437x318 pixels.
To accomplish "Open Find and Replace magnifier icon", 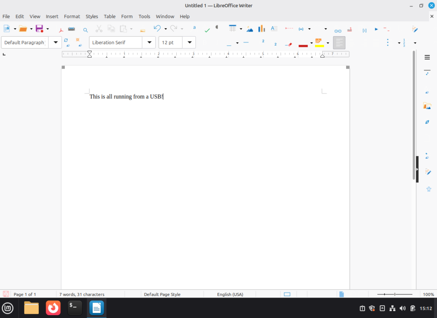I will [85, 29].
